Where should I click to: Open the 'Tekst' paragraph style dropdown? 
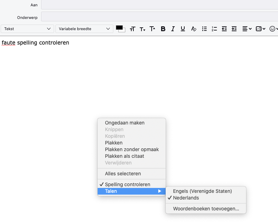tap(27, 29)
